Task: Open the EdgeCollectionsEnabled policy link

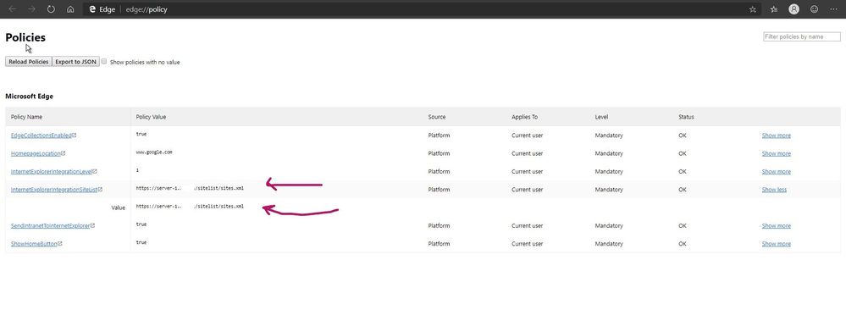Action: pos(41,135)
